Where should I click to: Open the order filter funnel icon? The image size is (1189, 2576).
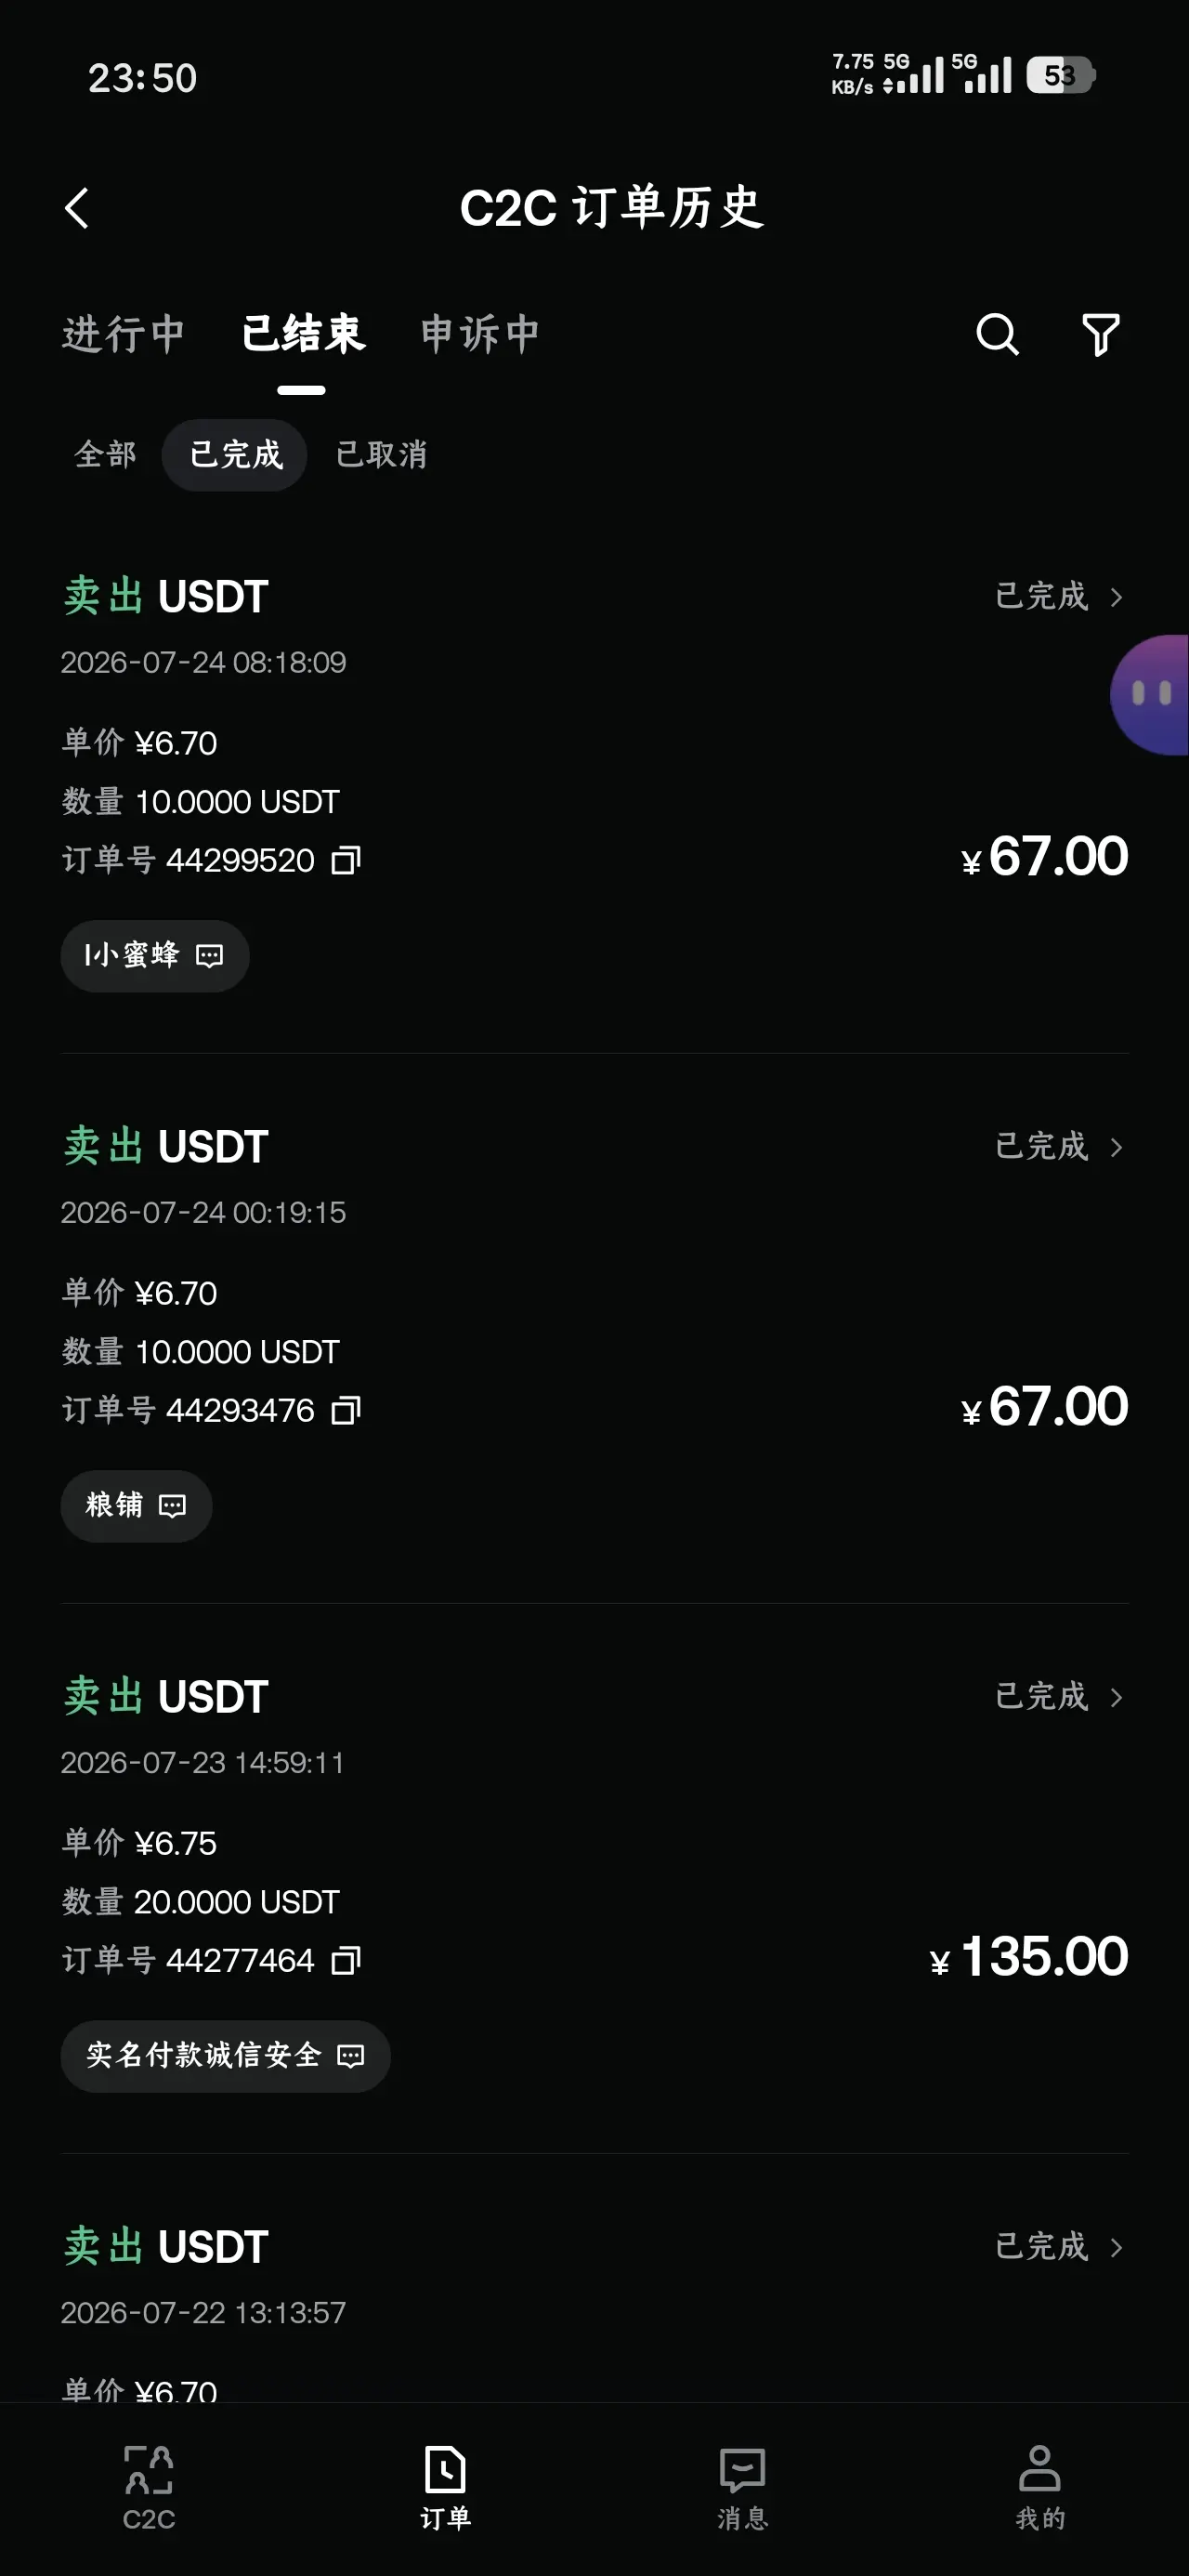coord(1100,334)
